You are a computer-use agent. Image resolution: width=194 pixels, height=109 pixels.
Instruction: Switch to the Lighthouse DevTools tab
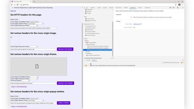pos(147,8)
